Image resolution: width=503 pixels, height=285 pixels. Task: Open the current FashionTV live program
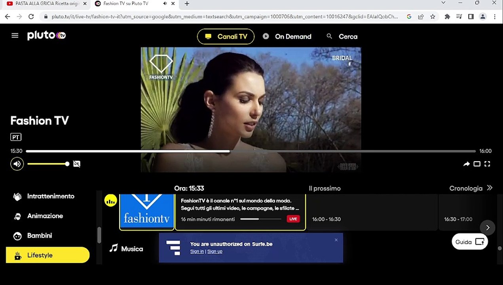click(240, 212)
